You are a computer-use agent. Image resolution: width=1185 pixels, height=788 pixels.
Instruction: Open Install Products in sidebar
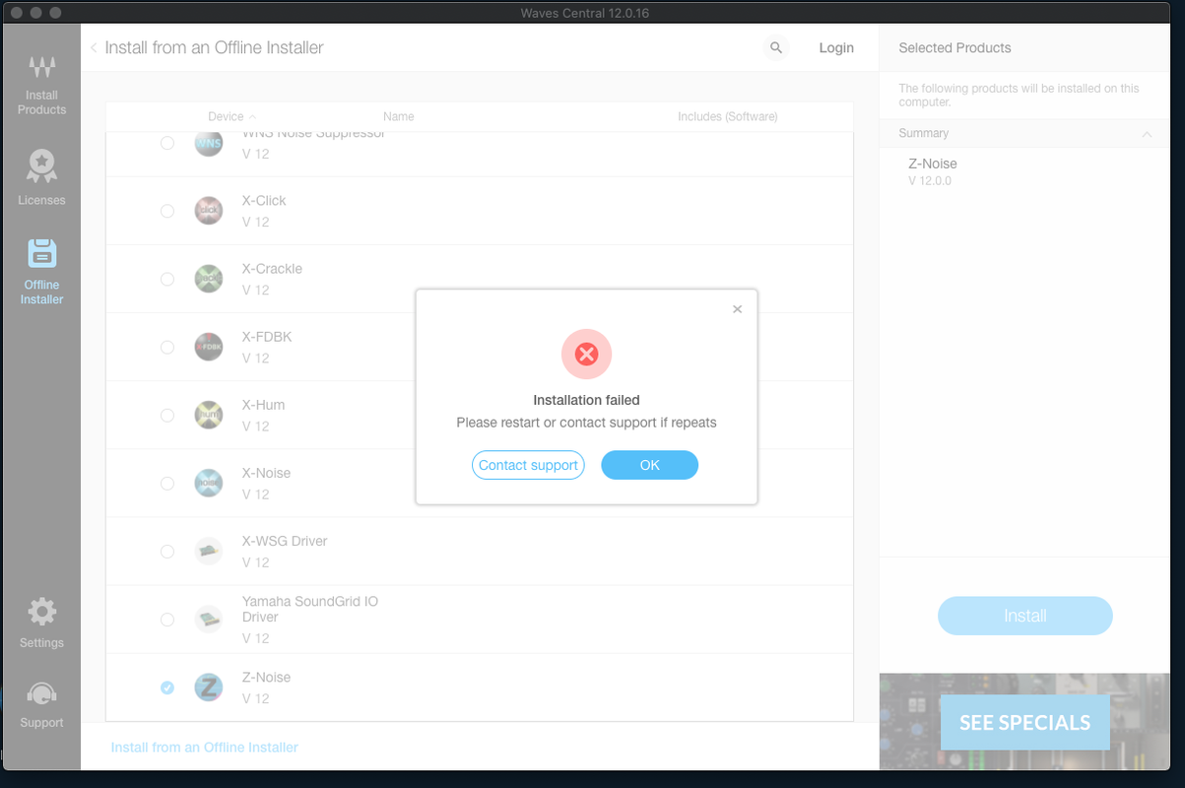[41, 85]
